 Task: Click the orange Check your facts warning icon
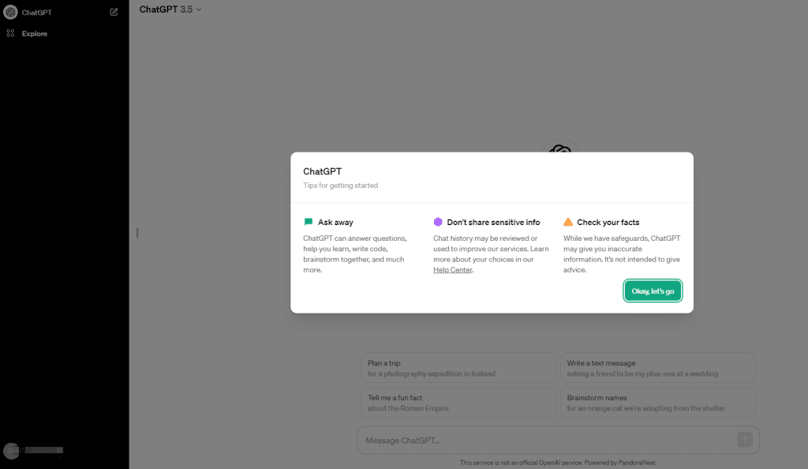pos(568,222)
